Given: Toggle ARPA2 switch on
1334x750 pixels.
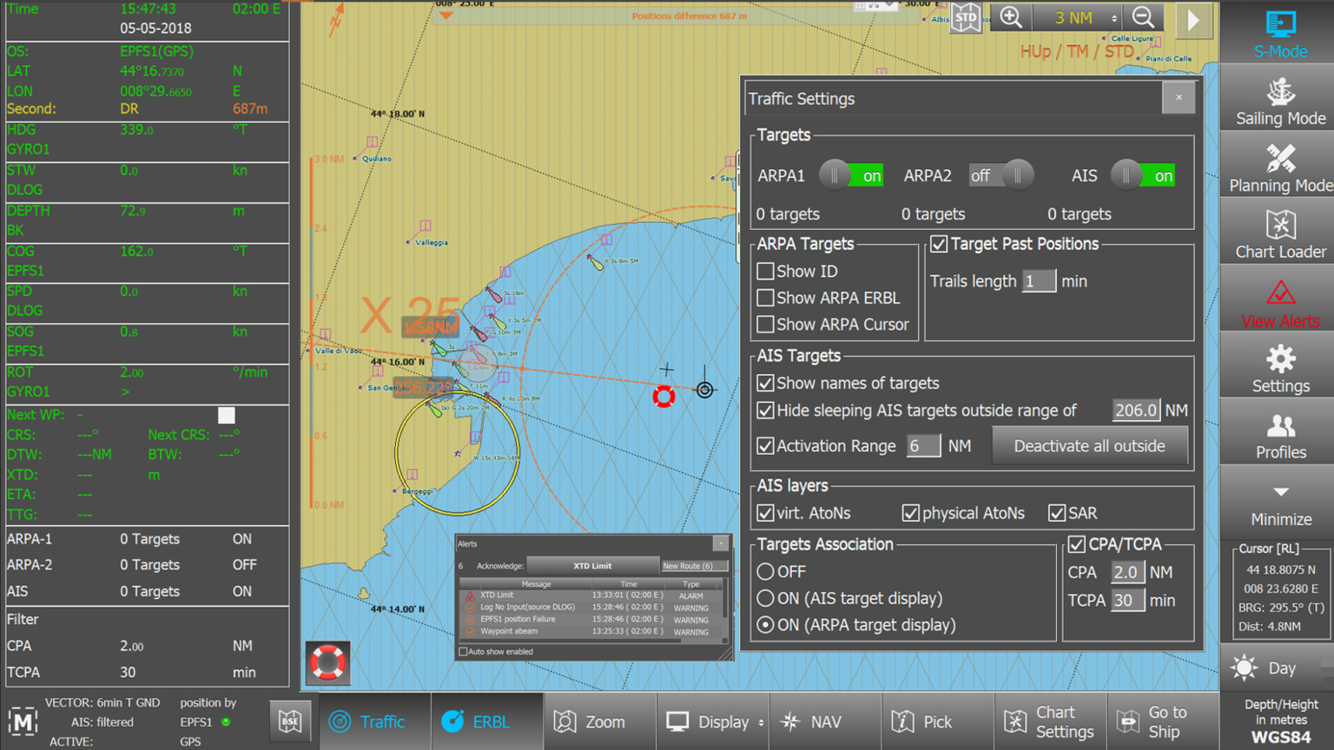Looking at the screenshot, I should (x=1000, y=175).
